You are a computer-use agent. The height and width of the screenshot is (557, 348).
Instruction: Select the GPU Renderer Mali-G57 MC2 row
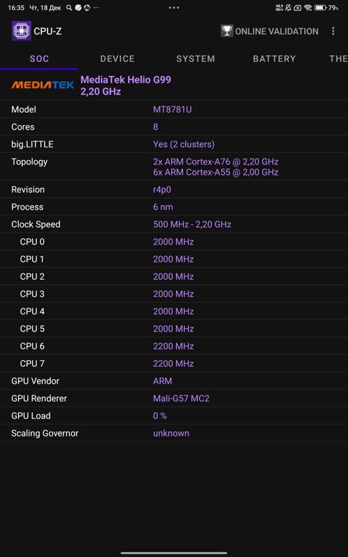174,398
